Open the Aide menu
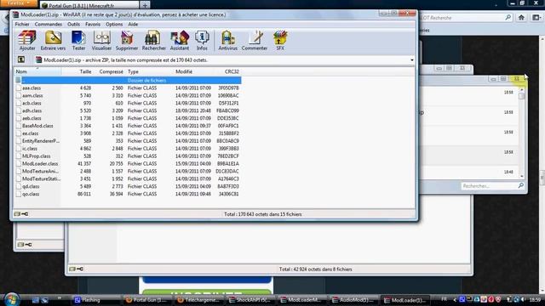 point(133,25)
